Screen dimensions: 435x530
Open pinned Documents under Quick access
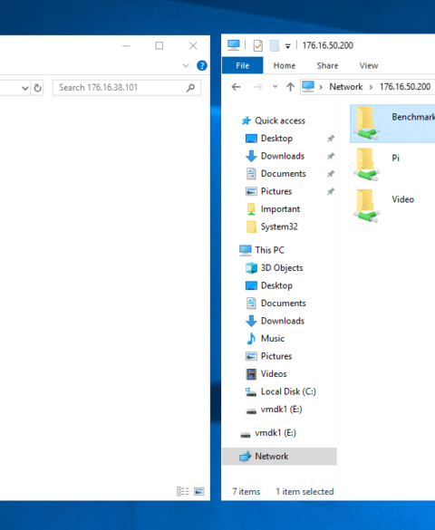(x=284, y=173)
